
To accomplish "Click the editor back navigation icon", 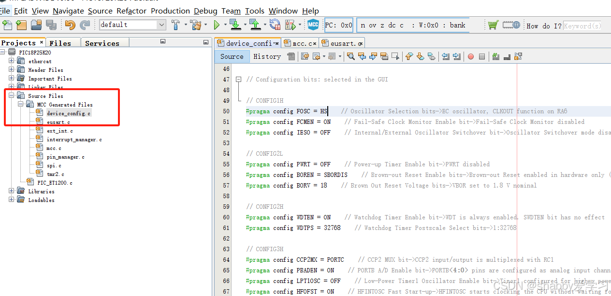I will [x=317, y=56].
